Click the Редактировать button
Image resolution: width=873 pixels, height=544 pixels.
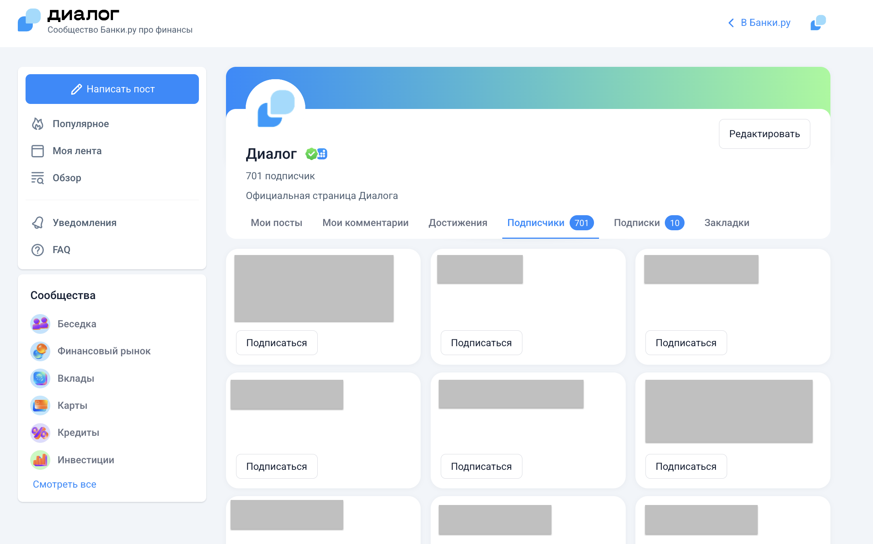(x=764, y=134)
